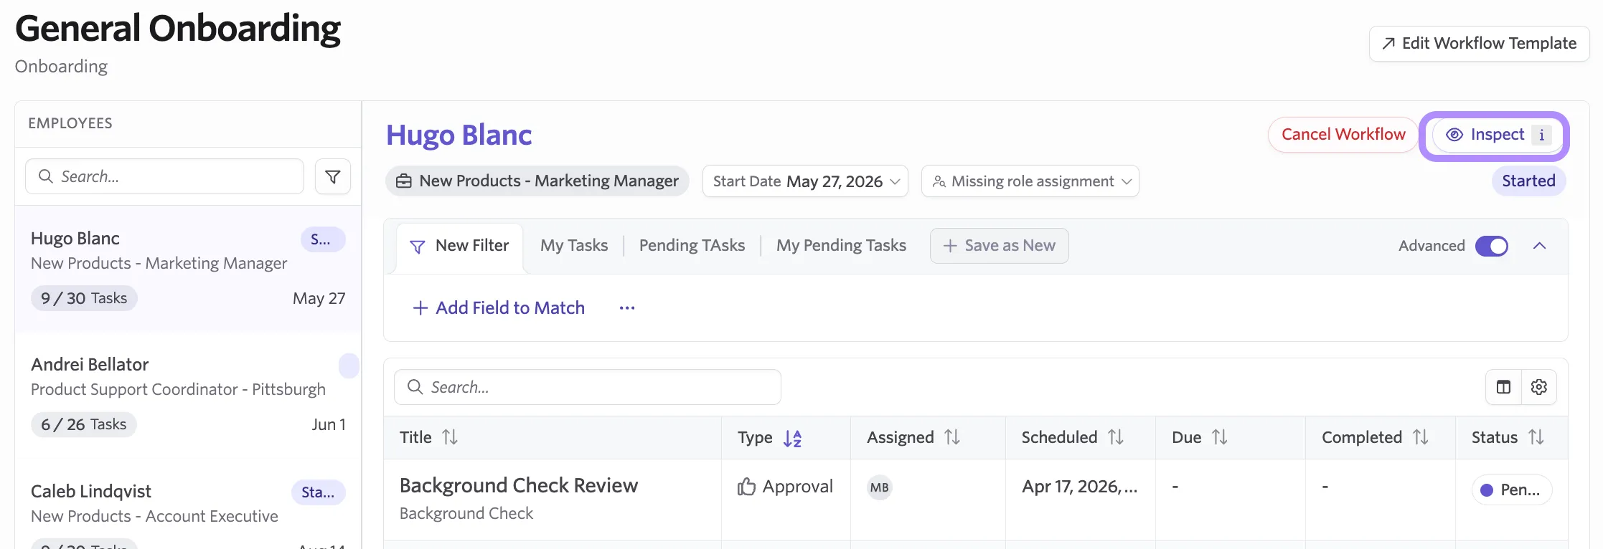Open Background Check Review task
The height and width of the screenshot is (549, 1603).
[x=518, y=486]
